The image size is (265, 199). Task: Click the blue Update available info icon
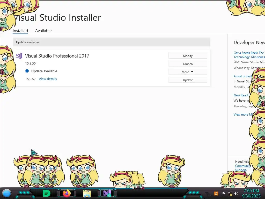coord(27,71)
